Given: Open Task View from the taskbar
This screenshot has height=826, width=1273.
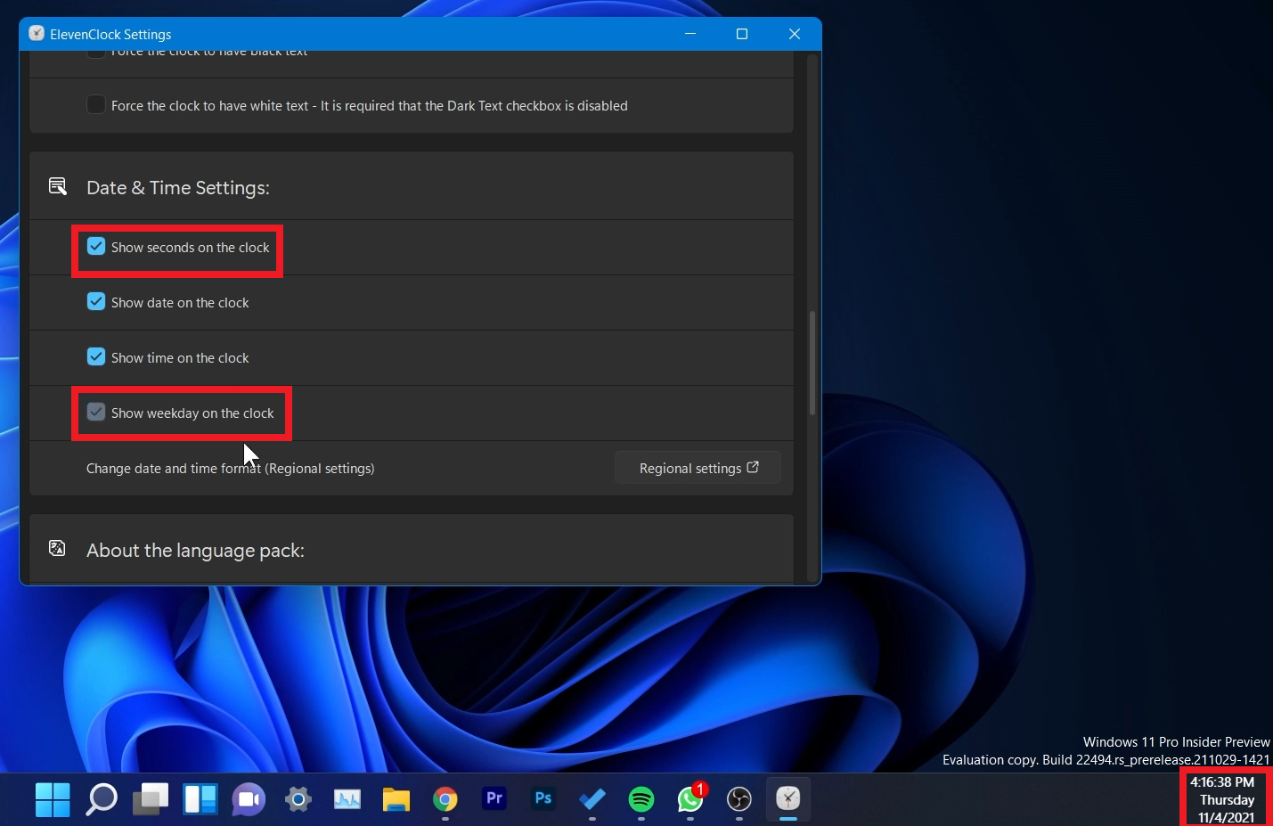Looking at the screenshot, I should tap(151, 799).
